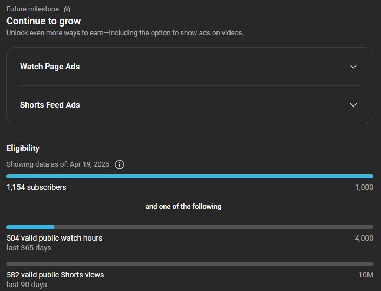This screenshot has height=291, width=381.
Task: Click the info icon next to data date
Action: coord(120,164)
